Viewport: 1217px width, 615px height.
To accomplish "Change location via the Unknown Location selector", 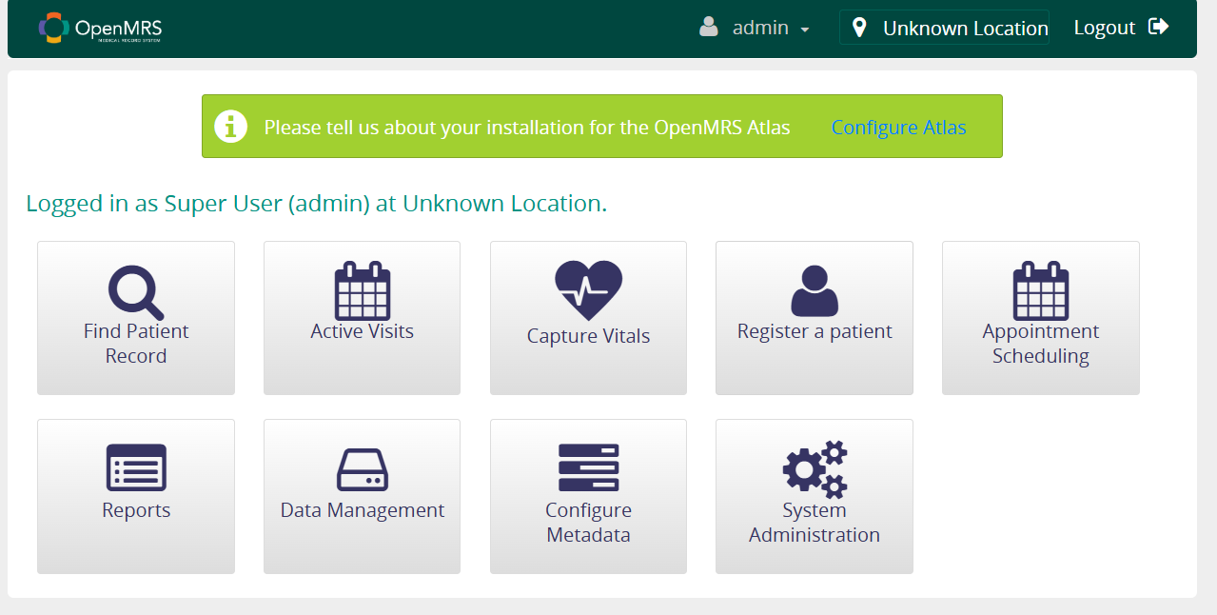I will 944,28.
